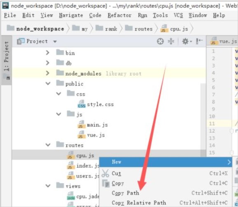
Task: Open the Tools menu
Action: tap(160, 15)
